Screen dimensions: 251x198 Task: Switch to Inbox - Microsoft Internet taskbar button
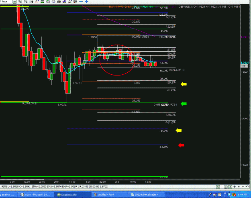[35, 195]
